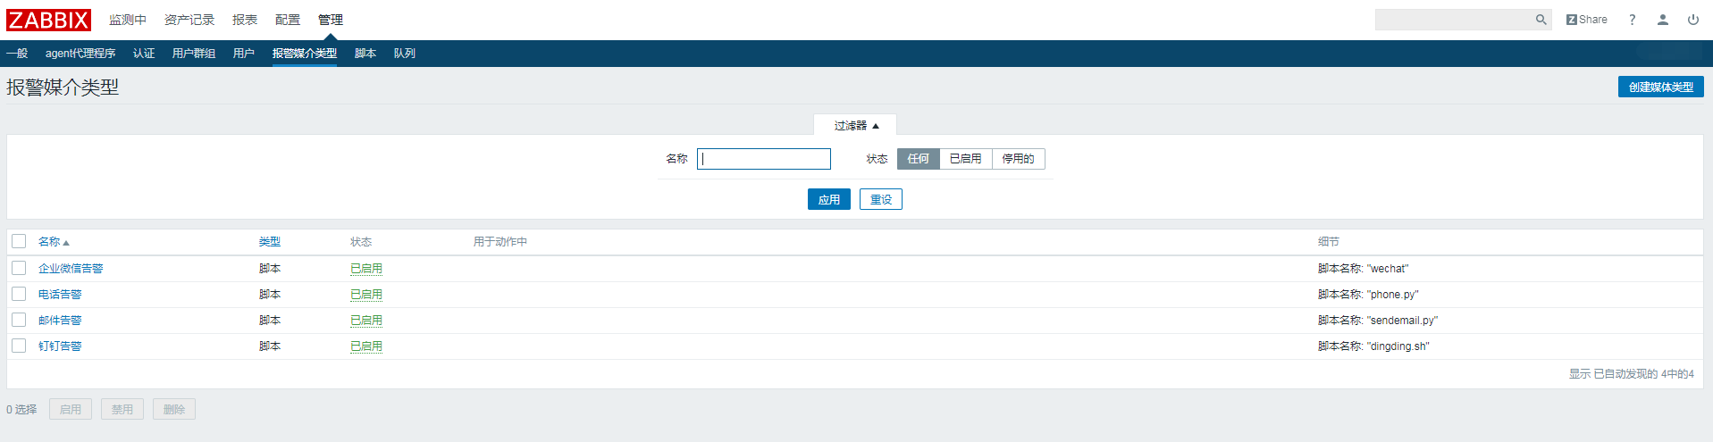Click the search magnifier icon
The width and height of the screenshot is (1713, 442).
point(1541,20)
